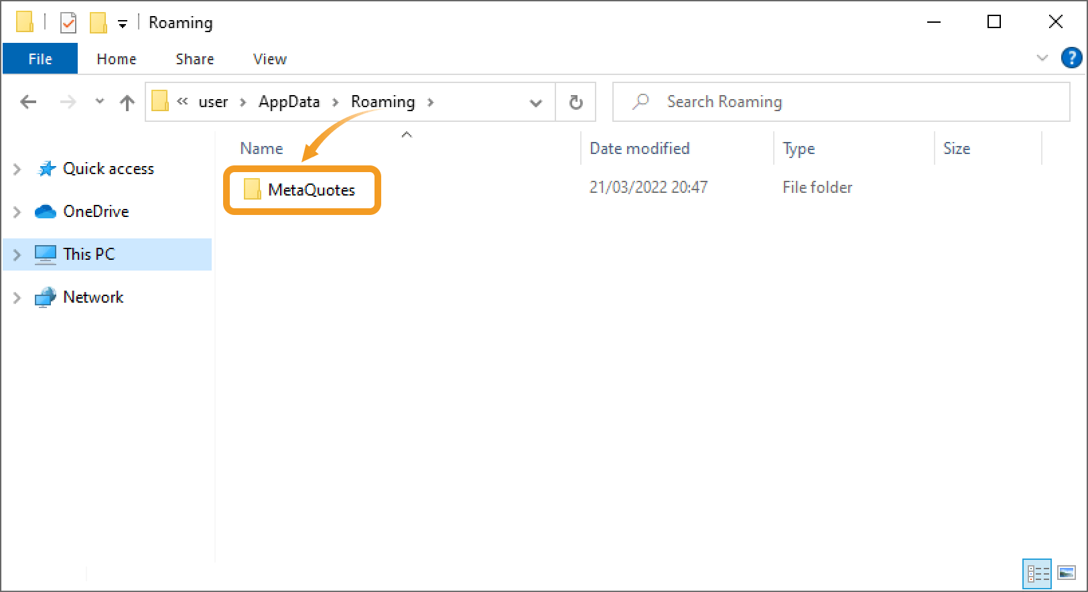The width and height of the screenshot is (1088, 592).
Task: Sort by the Date modified column header
Action: pos(639,149)
